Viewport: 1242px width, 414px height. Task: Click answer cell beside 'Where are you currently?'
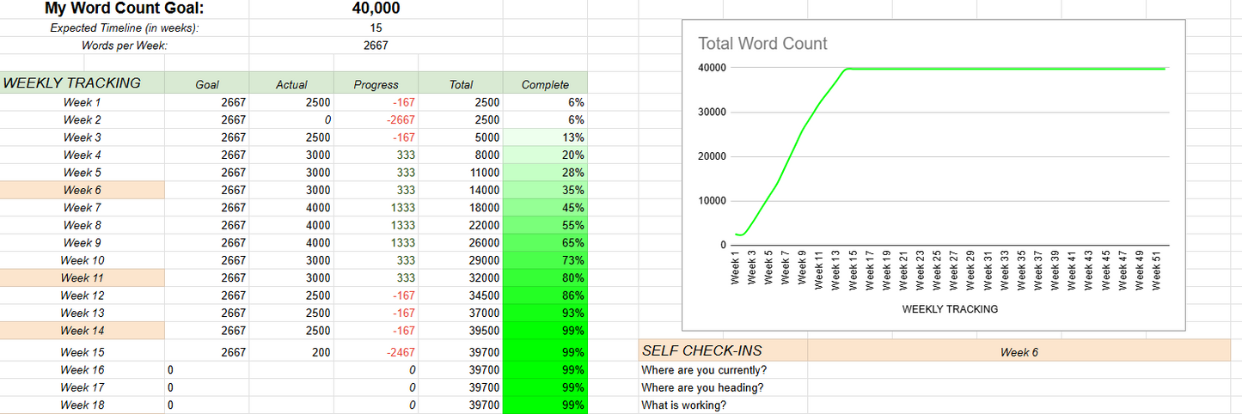(x=1019, y=370)
